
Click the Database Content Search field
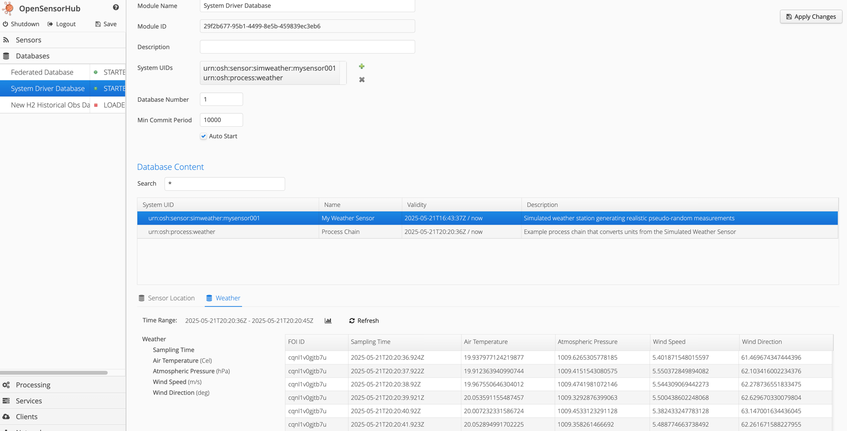coord(224,184)
